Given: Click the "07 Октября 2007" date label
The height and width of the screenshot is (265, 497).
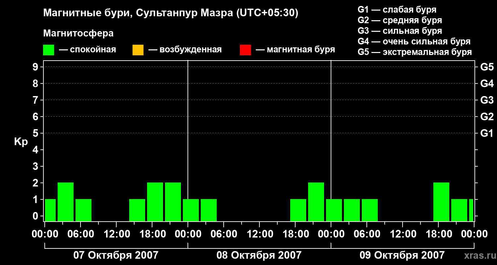Looking at the screenshot, I should (x=116, y=255).
